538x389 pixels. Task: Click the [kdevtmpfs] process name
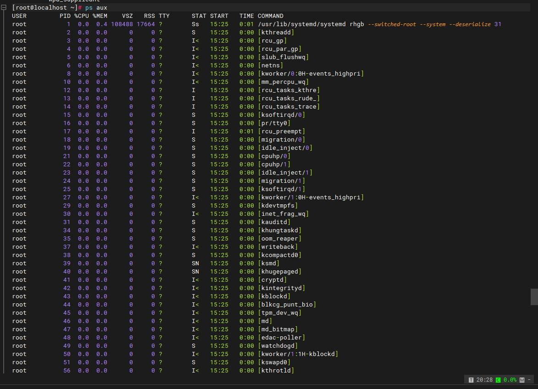[x=278, y=206]
